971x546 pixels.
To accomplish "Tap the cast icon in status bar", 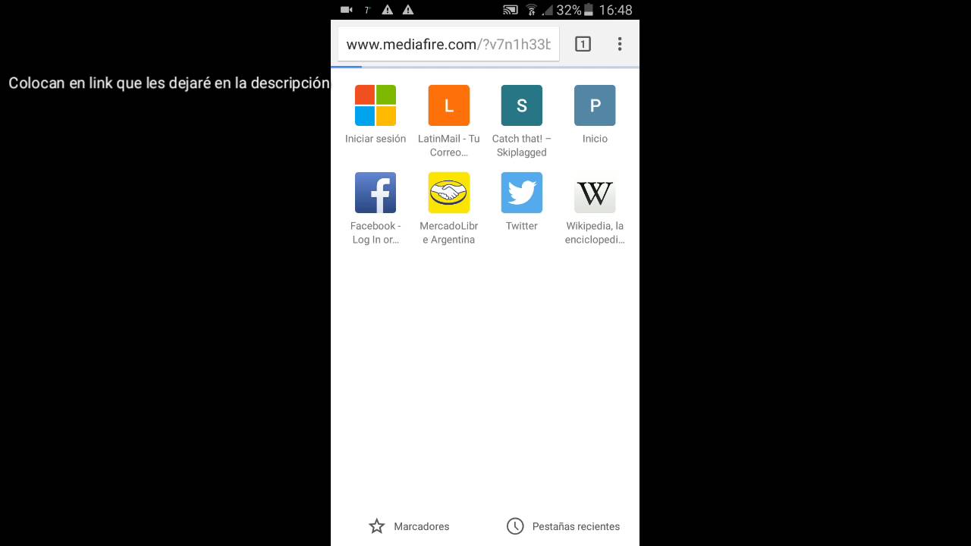I will click(511, 10).
